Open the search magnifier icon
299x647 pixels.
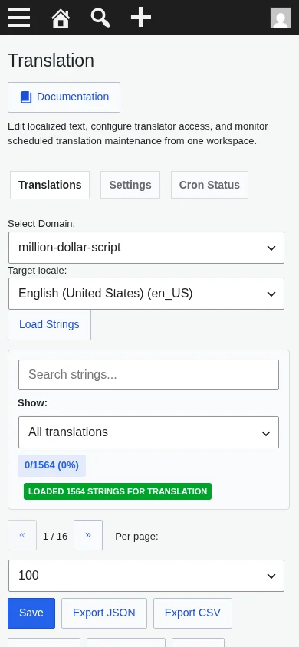coord(100,18)
